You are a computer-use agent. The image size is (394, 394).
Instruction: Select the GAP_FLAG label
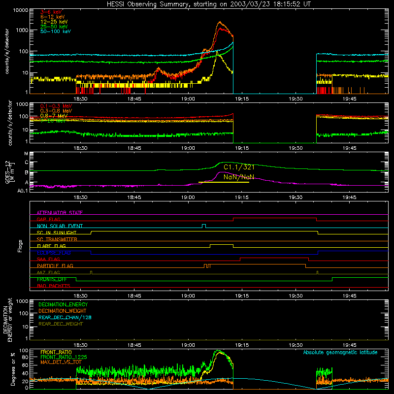click(x=48, y=219)
